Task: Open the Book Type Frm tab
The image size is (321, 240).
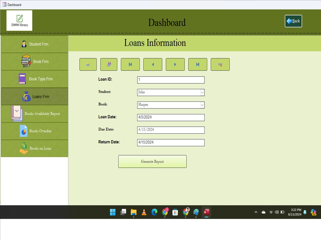Action: point(35,79)
